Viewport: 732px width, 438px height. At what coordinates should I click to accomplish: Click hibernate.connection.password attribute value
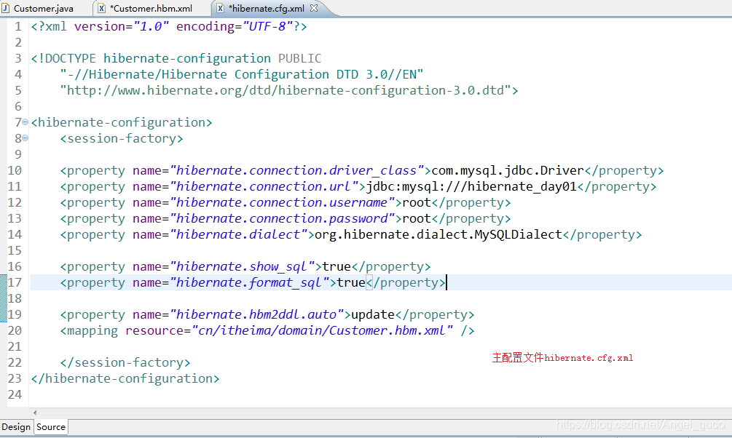282,218
